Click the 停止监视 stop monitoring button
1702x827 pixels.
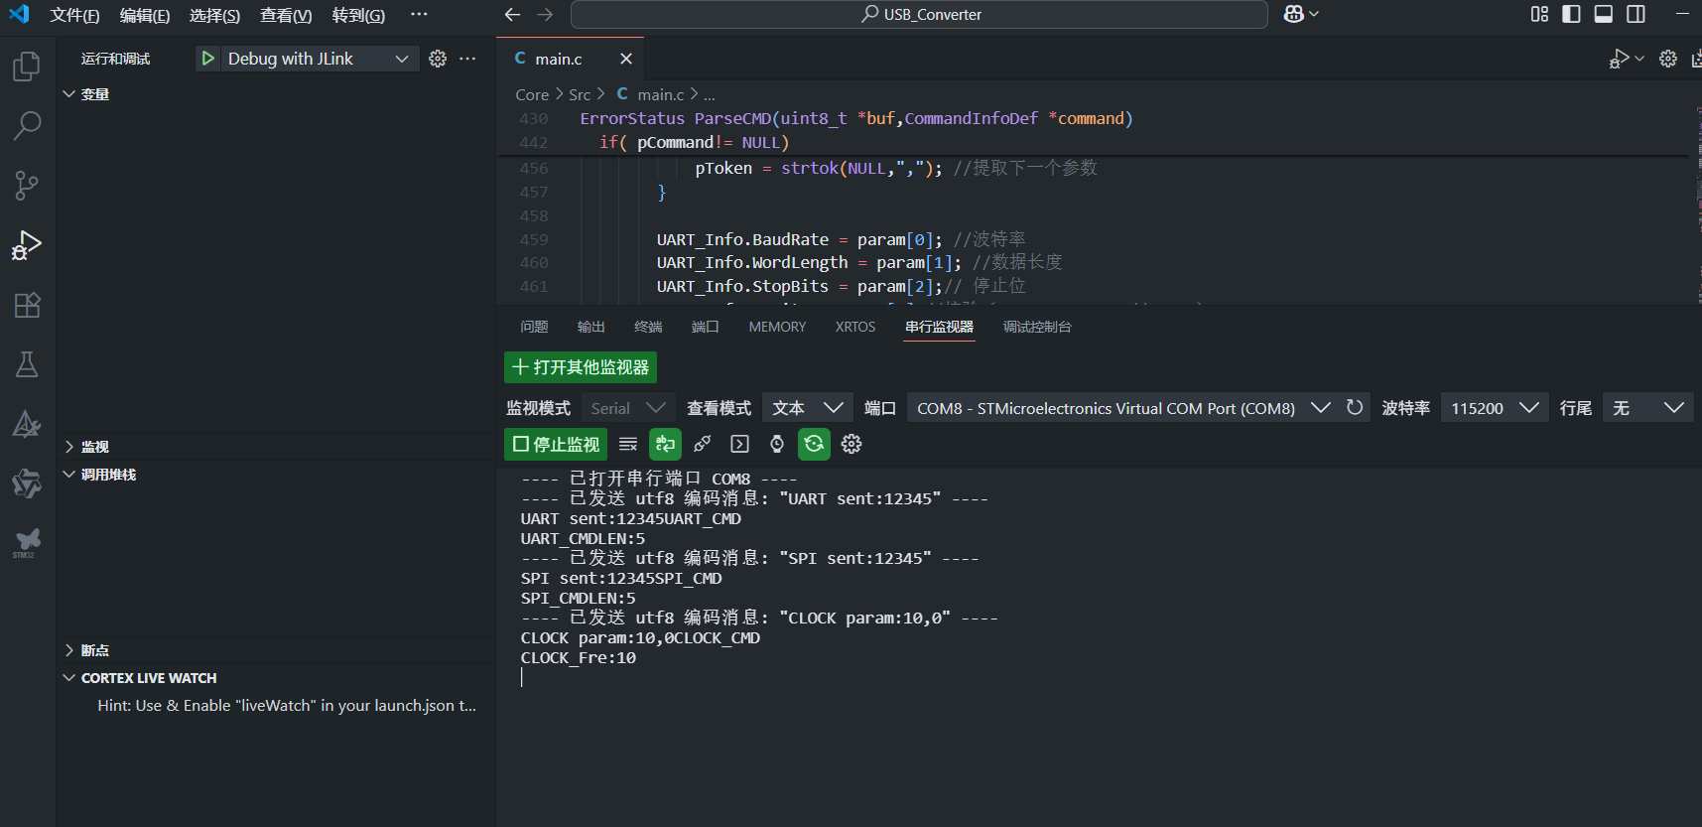pyautogui.click(x=557, y=444)
